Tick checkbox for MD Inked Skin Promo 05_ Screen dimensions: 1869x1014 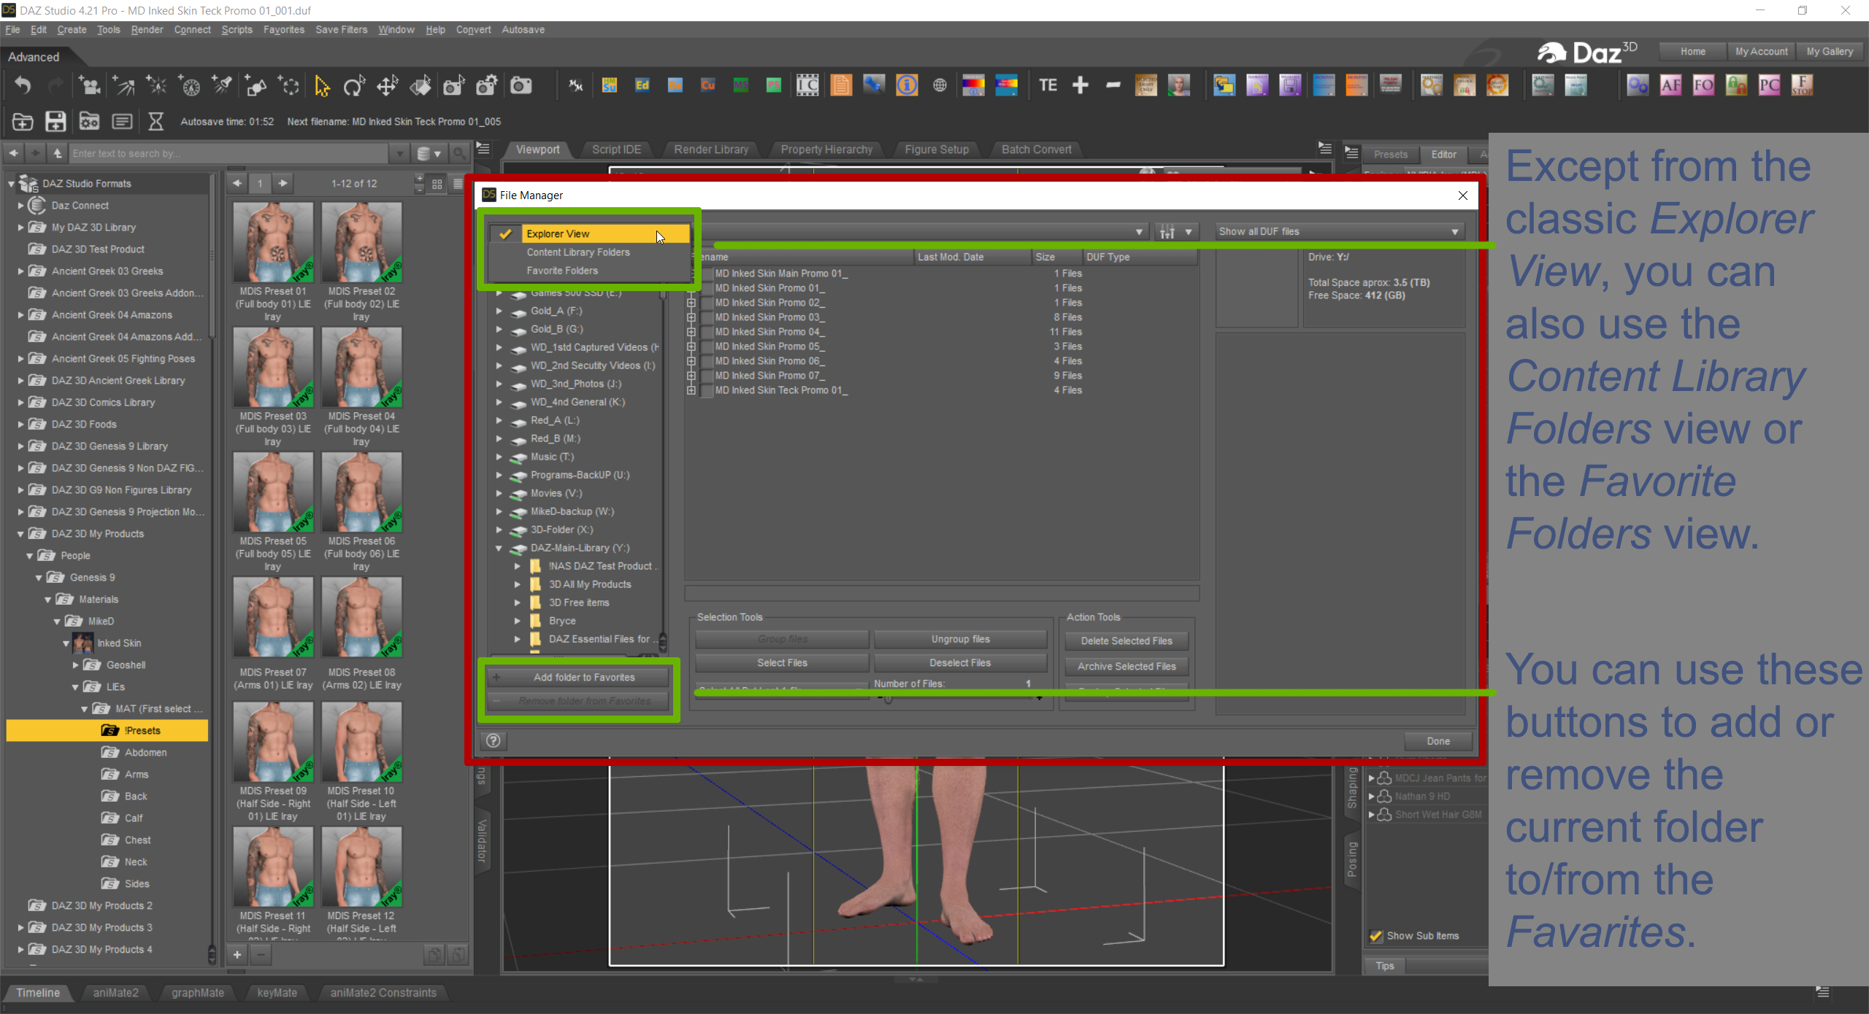(x=707, y=347)
